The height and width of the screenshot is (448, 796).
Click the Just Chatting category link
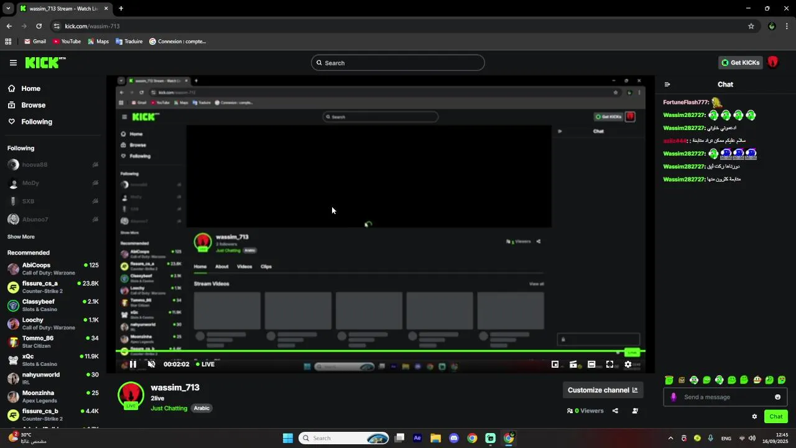169,408
